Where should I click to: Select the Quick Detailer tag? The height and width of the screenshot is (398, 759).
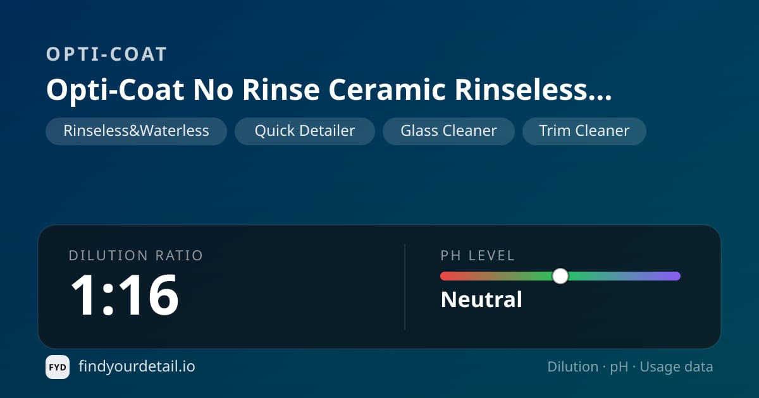pos(305,131)
